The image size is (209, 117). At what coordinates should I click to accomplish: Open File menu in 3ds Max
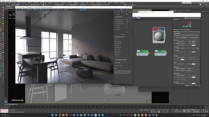click(x=2, y=3)
